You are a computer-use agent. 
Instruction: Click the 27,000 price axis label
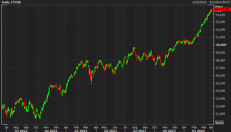(220, 68)
